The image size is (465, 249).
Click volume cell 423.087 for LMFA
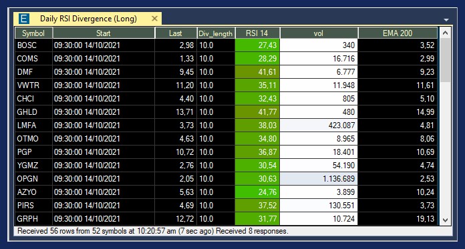[x=319, y=125]
